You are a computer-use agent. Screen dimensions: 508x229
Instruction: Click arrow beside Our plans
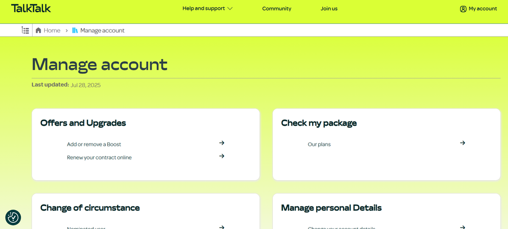click(463, 143)
